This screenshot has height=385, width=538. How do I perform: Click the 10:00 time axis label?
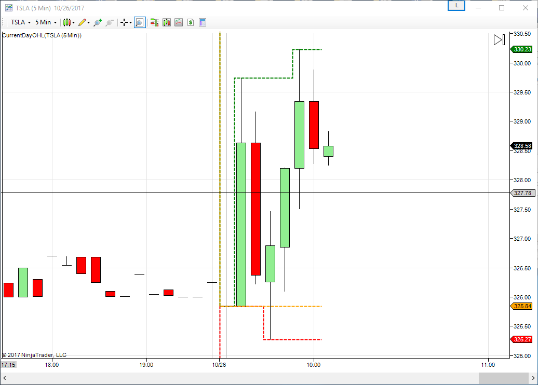314,365
